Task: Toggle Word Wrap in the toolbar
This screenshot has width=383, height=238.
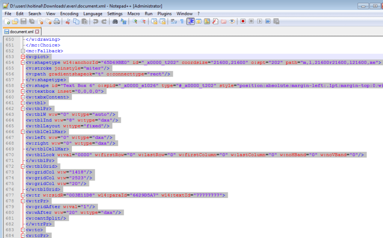Action: 174,22
